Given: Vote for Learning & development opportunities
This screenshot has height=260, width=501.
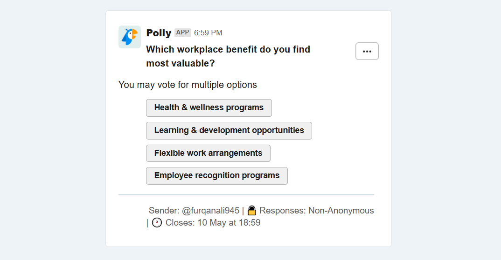Looking at the screenshot, I should pyautogui.click(x=229, y=131).
